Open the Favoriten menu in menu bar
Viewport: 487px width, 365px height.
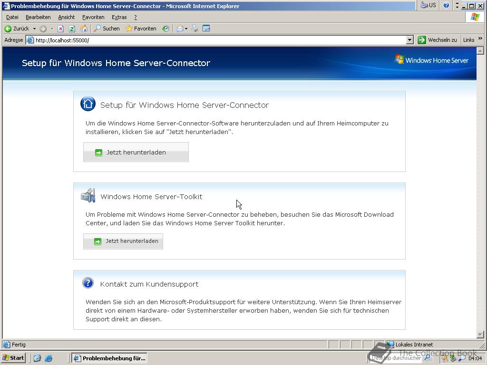93,17
